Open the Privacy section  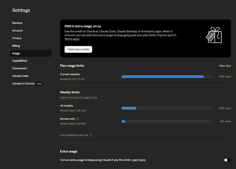[x=17, y=38]
